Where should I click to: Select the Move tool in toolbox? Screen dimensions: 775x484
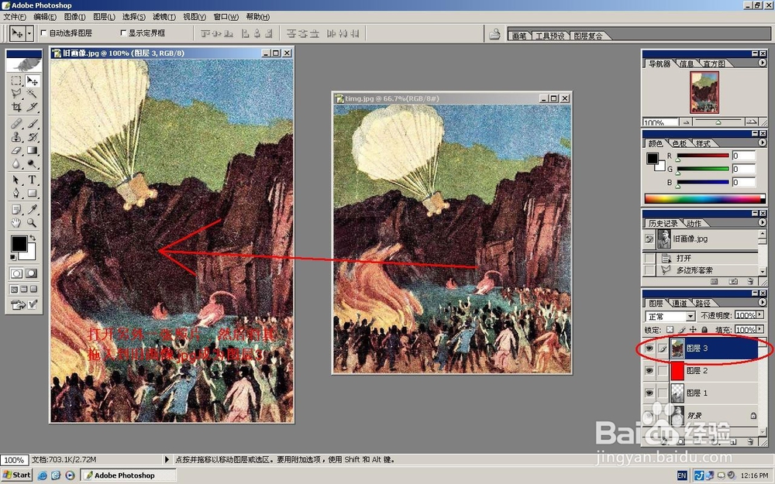(x=32, y=81)
